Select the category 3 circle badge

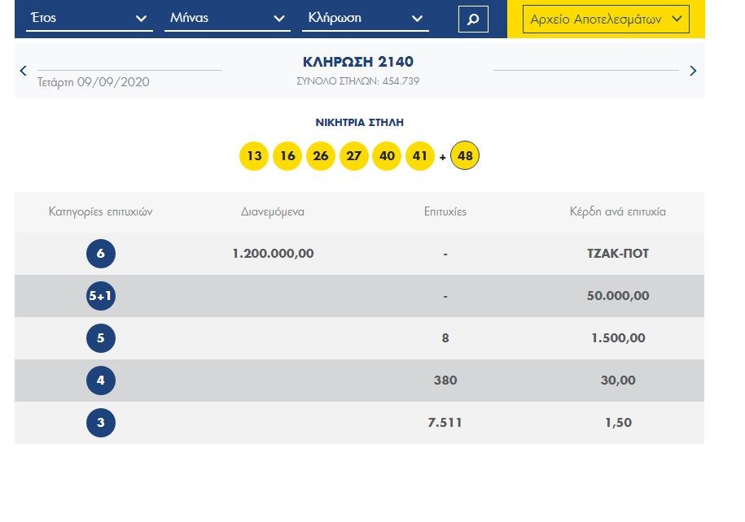click(x=101, y=423)
